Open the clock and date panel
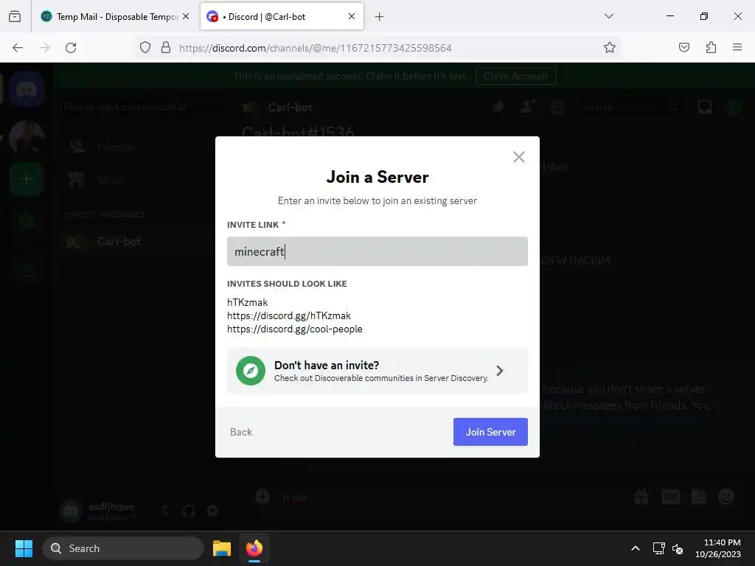Image resolution: width=755 pixels, height=566 pixels. (x=718, y=548)
